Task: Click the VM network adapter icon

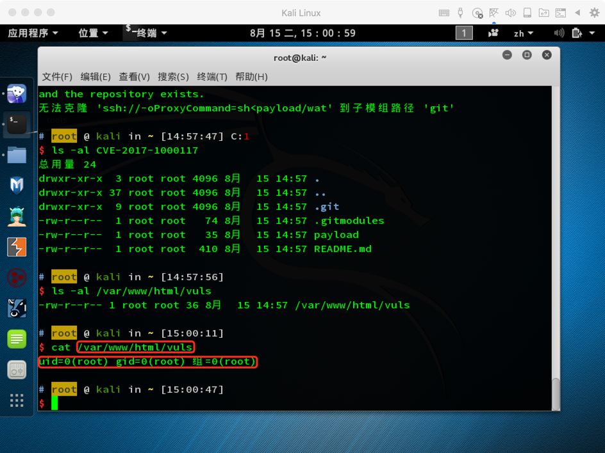Action: [x=493, y=13]
